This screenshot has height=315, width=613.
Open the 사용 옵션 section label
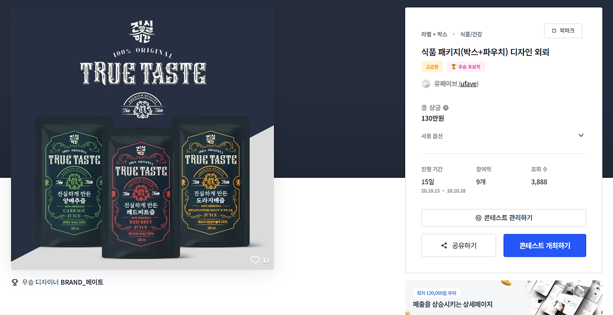point(432,136)
